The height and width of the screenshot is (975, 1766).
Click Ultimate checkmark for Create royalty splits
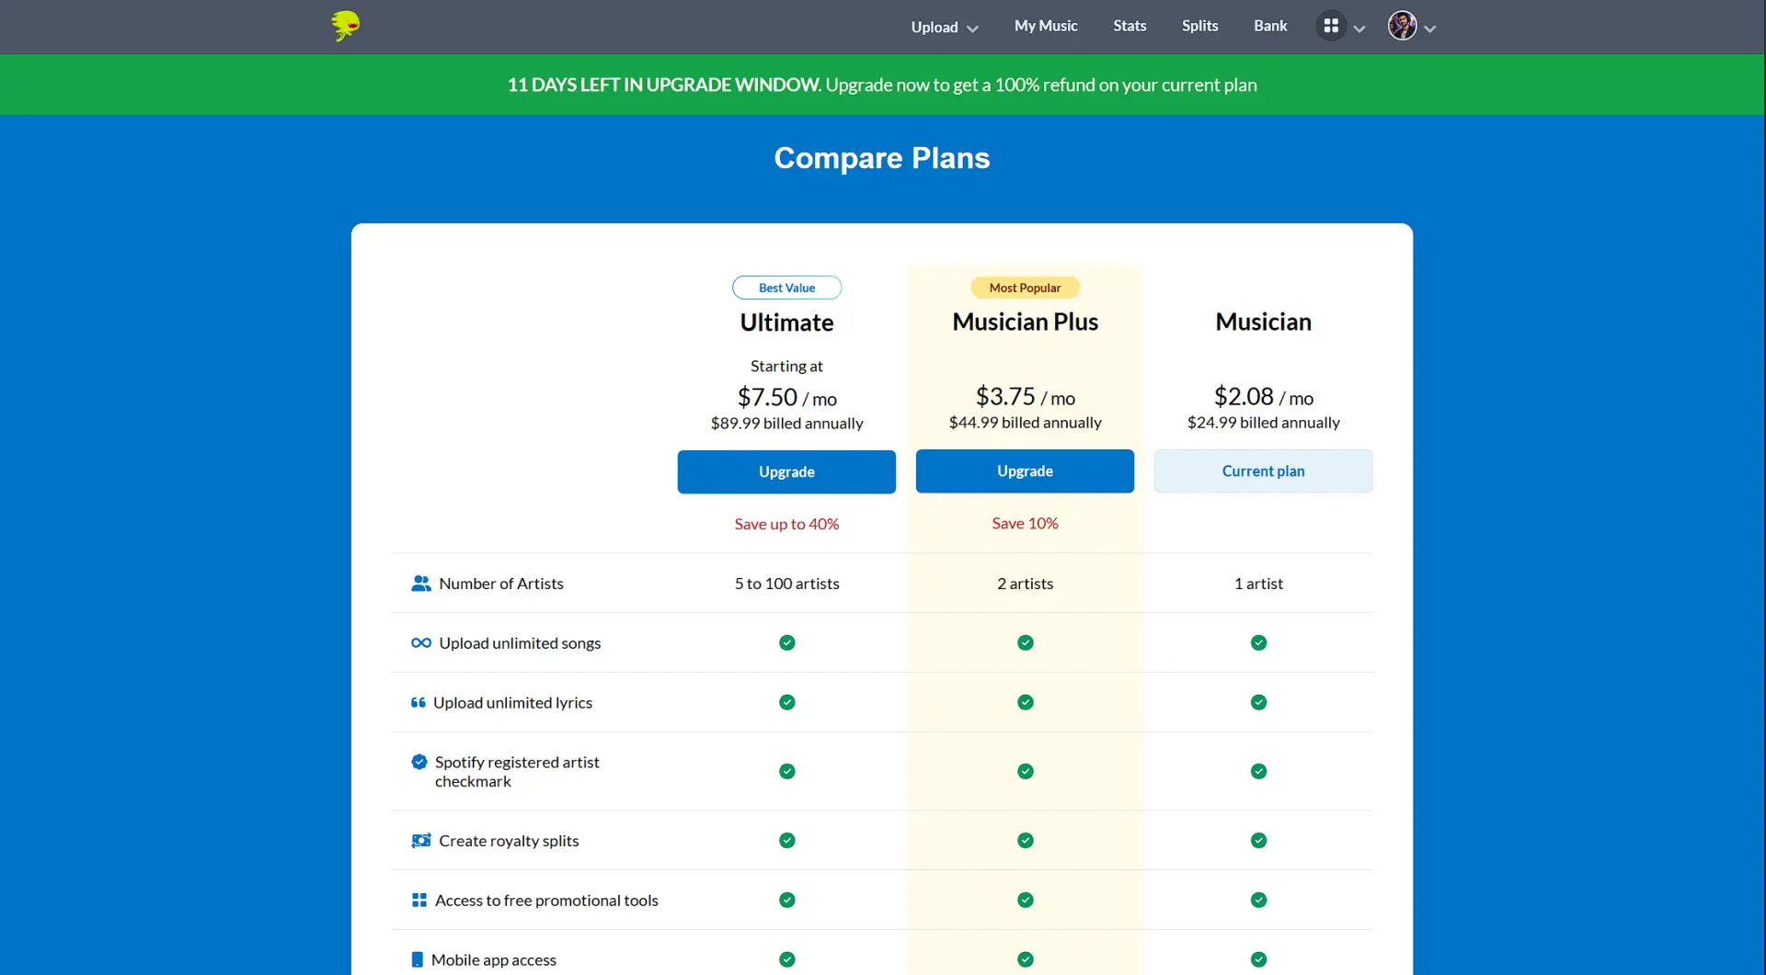[x=787, y=841]
